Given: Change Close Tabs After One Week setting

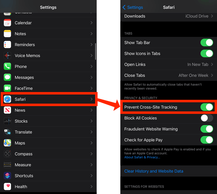Looking at the screenshot, I should [x=168, y=75].
